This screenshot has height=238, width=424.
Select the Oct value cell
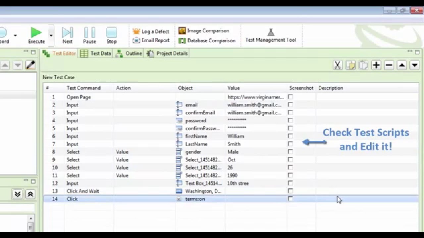[232, 160]
